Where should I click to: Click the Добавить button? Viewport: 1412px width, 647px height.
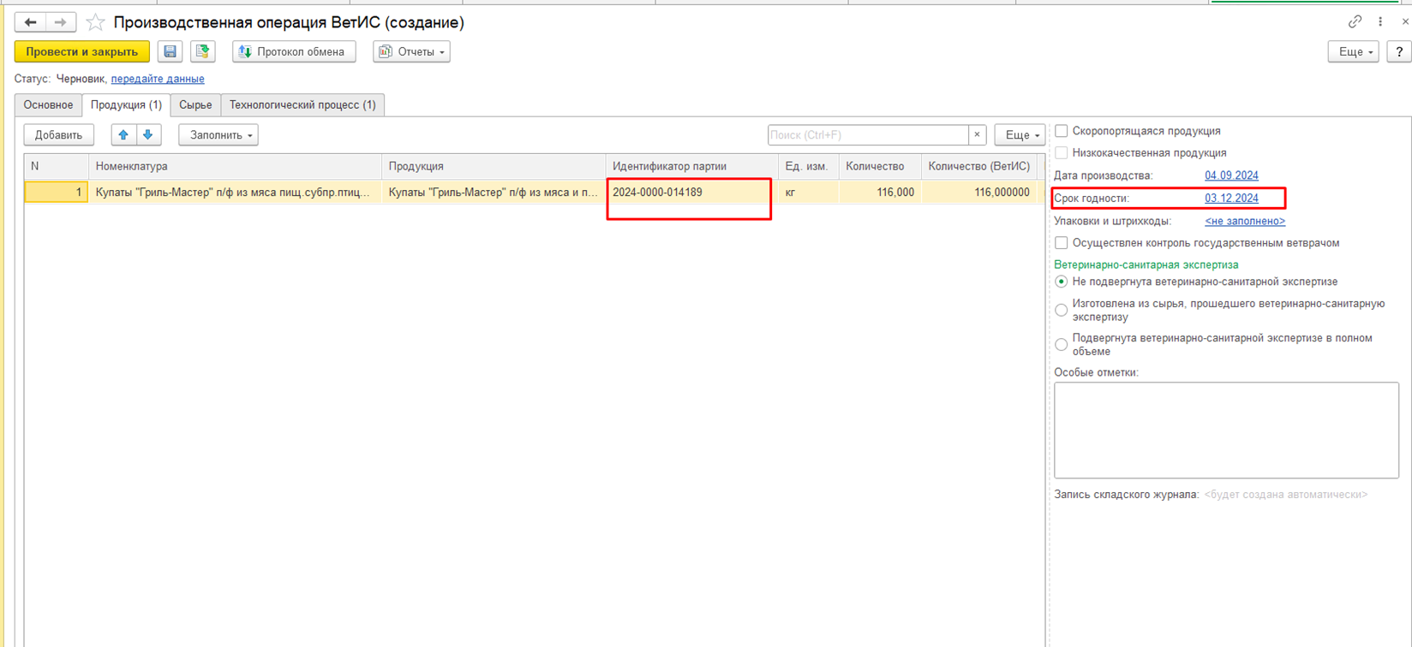pyautogui.click(x=58, y=135)
